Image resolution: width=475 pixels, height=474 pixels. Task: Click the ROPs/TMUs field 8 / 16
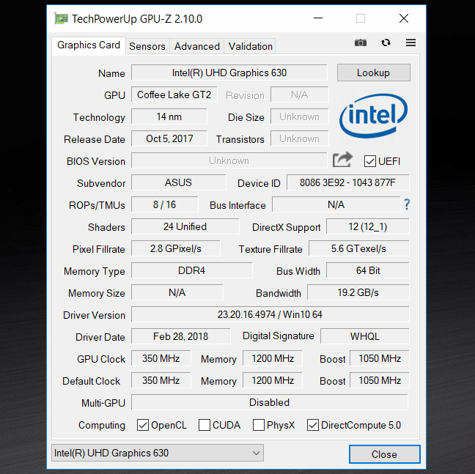click(x=165, y=204)
